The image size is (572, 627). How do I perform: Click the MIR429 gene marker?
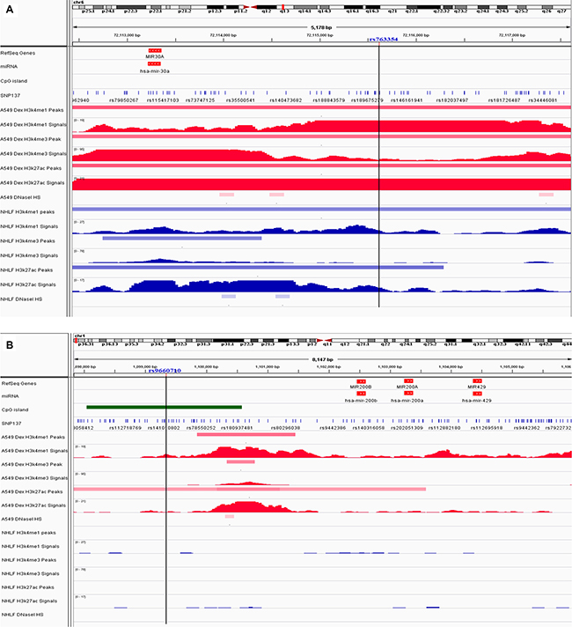[477, 380]
